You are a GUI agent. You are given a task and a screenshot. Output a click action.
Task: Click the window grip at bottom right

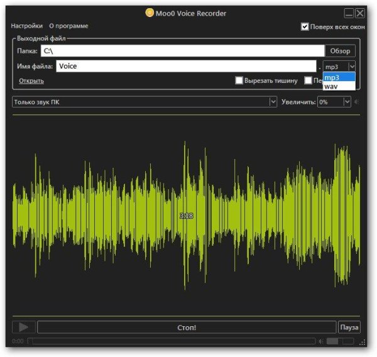(x=363, y=343)
